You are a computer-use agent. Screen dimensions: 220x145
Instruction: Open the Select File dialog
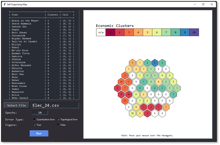click(x=16, y=105)
